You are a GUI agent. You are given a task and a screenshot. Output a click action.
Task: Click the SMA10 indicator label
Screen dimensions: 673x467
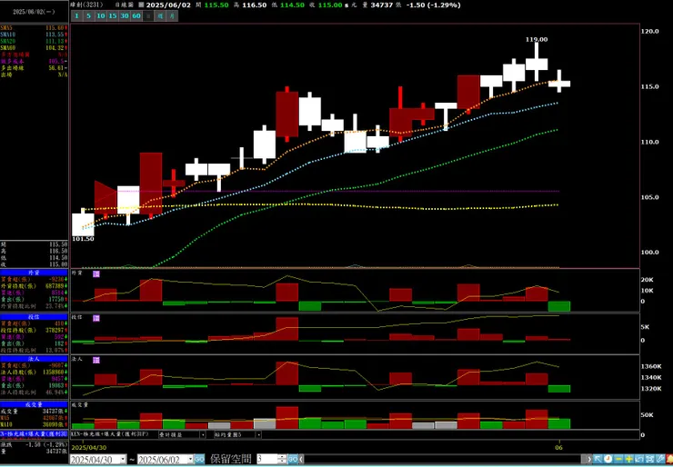coord(7,35)
